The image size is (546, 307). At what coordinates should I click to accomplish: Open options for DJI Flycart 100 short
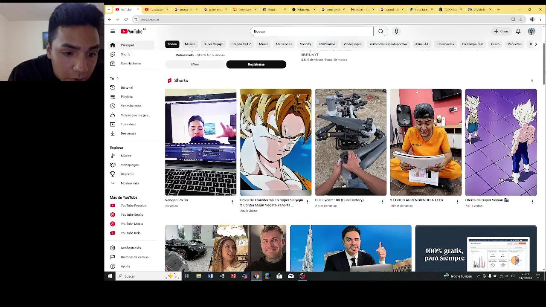382,202
